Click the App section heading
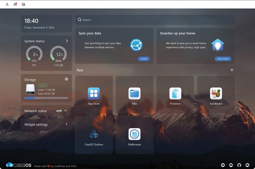This screenshot has width=255, height=169. [x=80, y=70]
